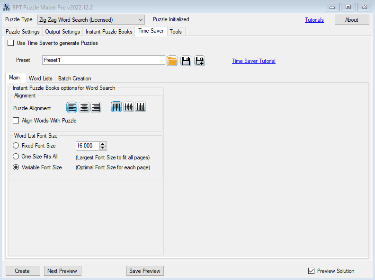Click in the Preset name field
The image size is (375, 280).
click(x=103, y=61)
